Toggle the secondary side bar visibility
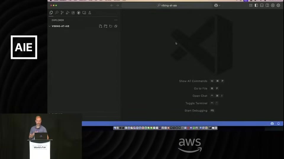 [x=267, y=5]
